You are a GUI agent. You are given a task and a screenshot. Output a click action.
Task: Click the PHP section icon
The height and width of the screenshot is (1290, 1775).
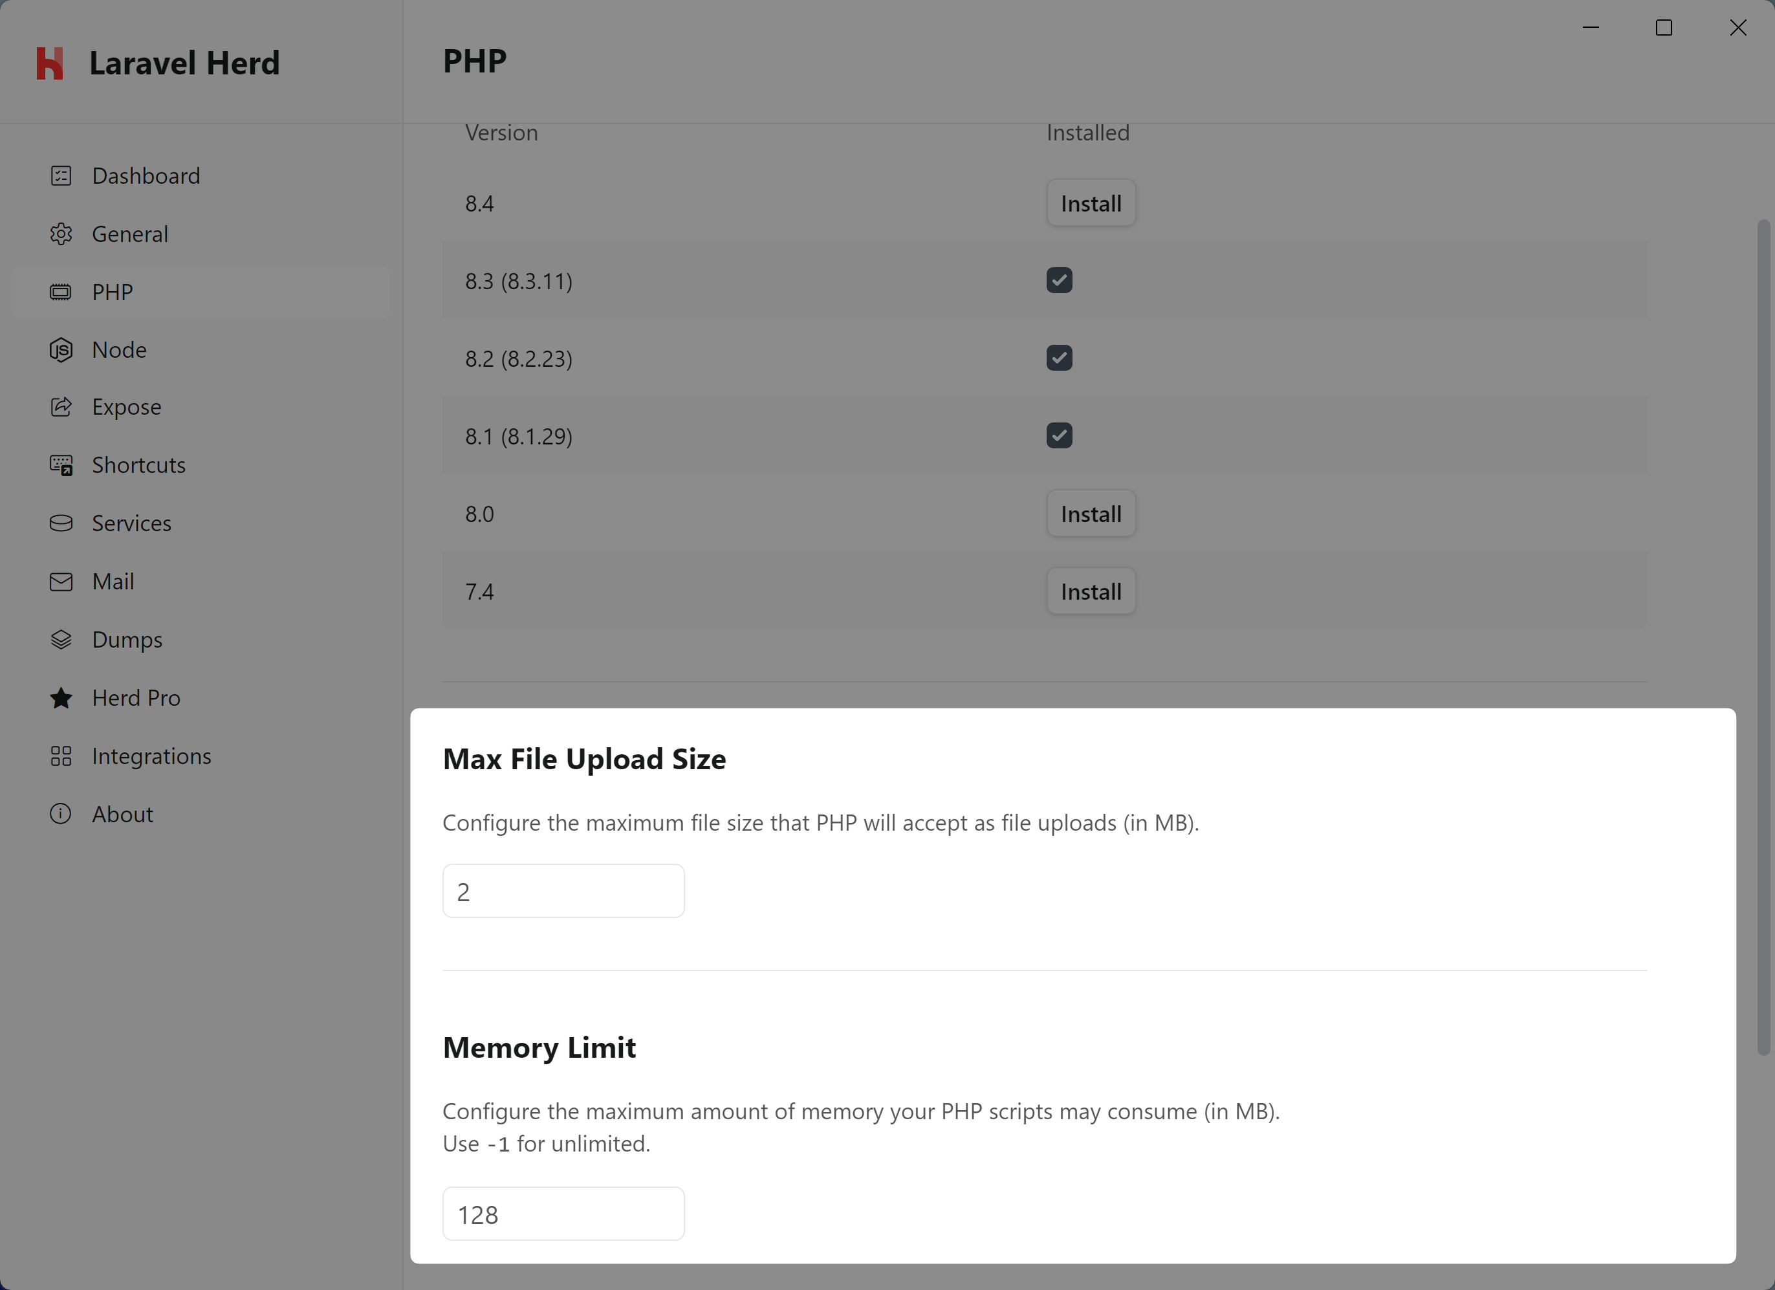61,291
